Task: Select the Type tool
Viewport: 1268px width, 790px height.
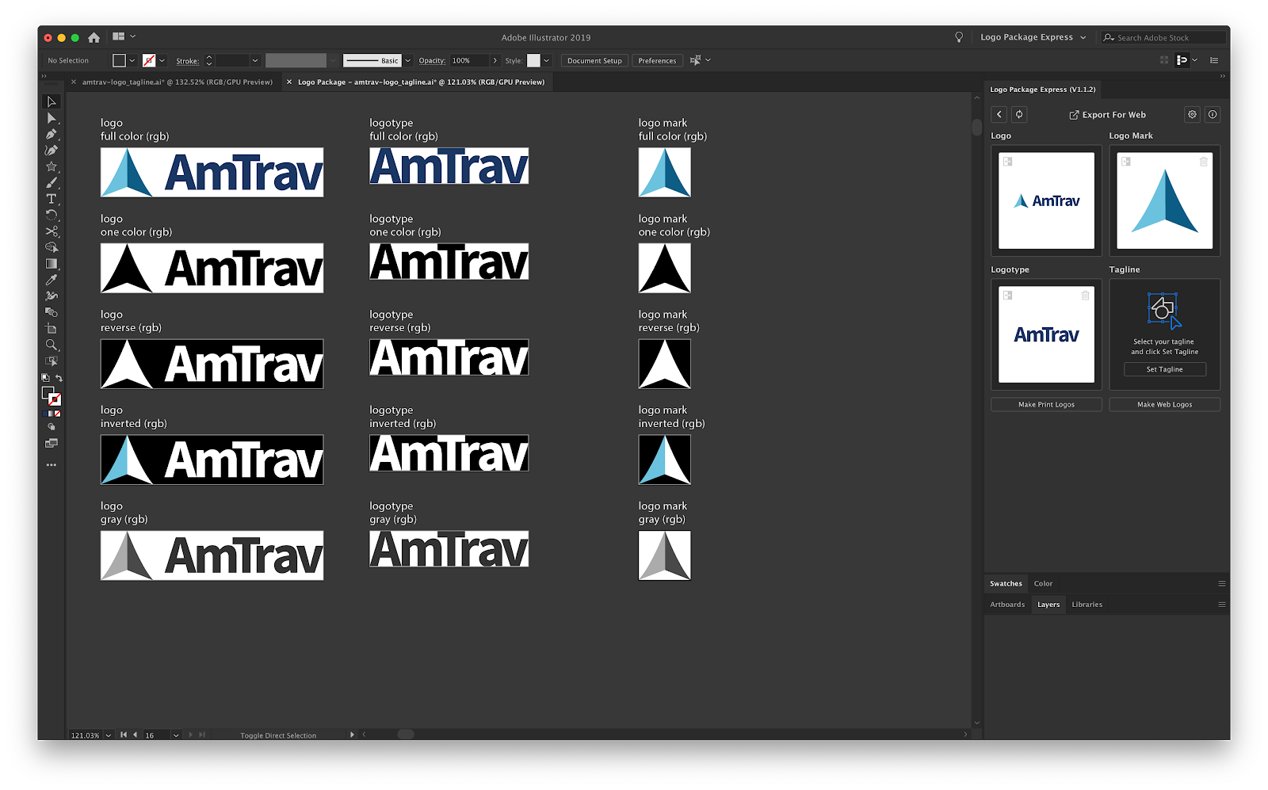Action: pos(52,199)
